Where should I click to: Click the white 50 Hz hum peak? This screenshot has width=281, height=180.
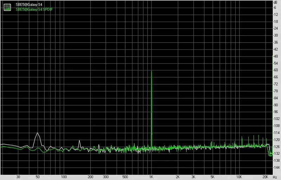pos(38,133)
